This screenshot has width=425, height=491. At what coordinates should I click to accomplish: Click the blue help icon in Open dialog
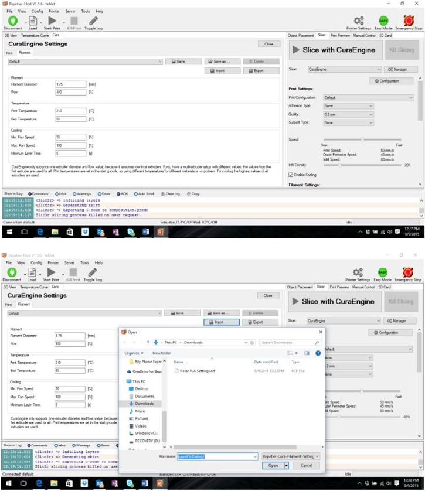click(318, 353)
